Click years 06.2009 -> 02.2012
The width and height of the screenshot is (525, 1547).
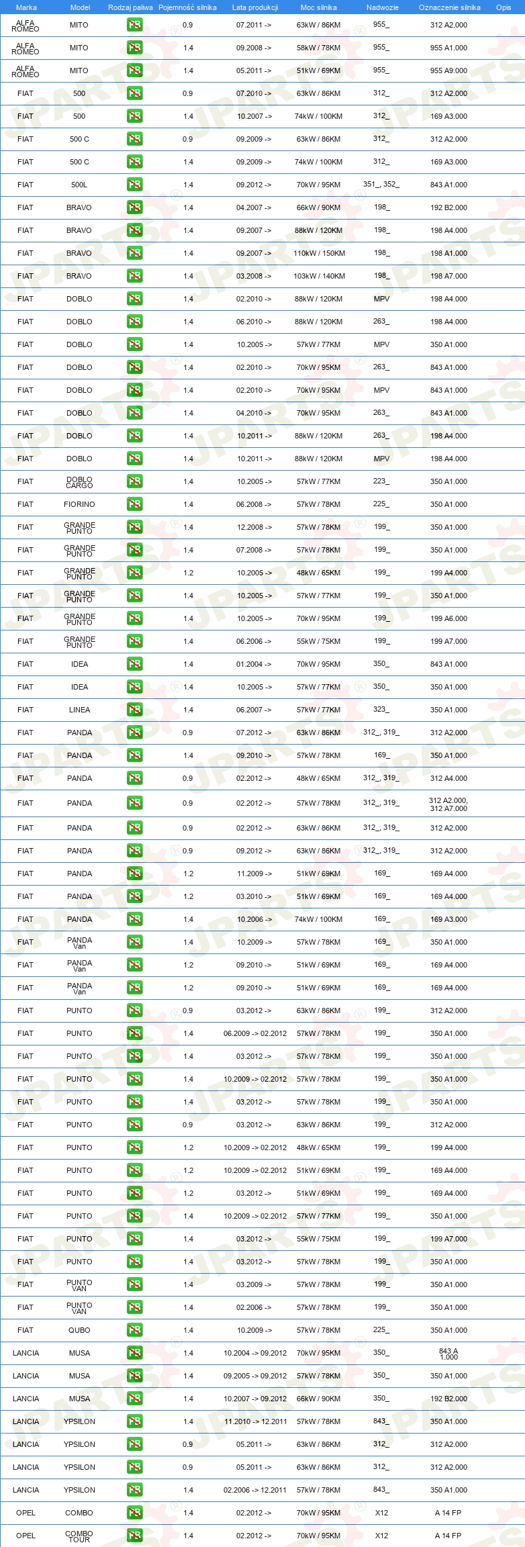[255, 1033]
